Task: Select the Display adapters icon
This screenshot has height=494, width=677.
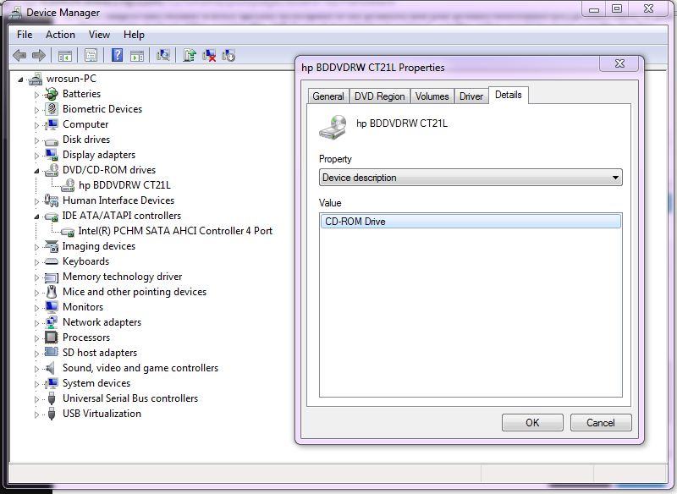Action: (52, 155)
